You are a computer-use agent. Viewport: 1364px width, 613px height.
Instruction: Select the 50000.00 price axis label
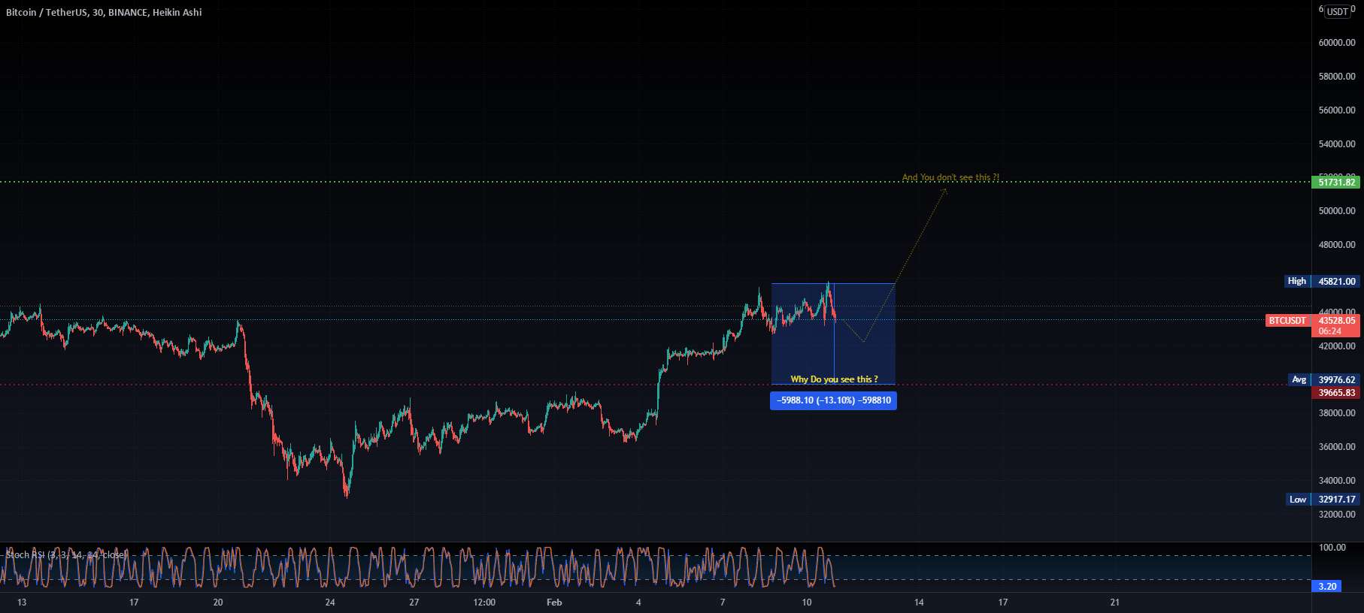tap(1337, 211)
